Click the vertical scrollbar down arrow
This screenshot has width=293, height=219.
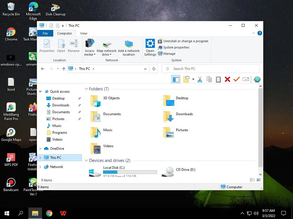click(x=260, y=175)
